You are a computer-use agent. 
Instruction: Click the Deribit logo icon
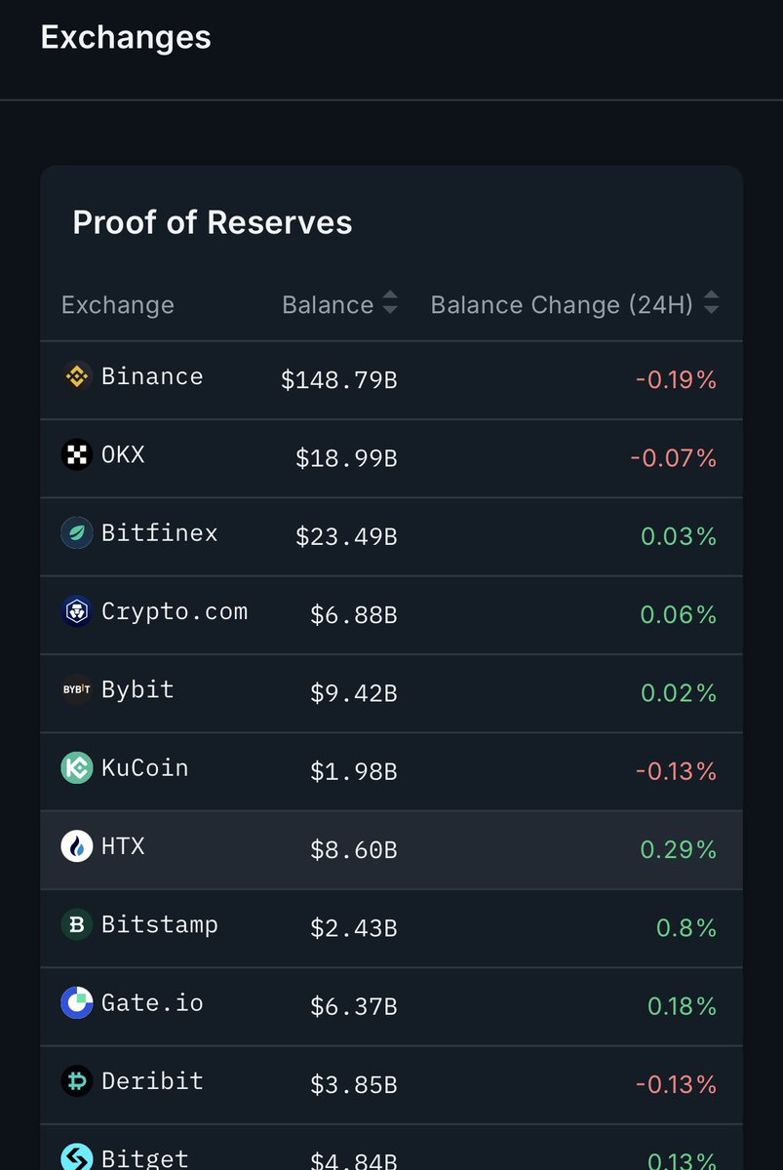[77, 1081]
